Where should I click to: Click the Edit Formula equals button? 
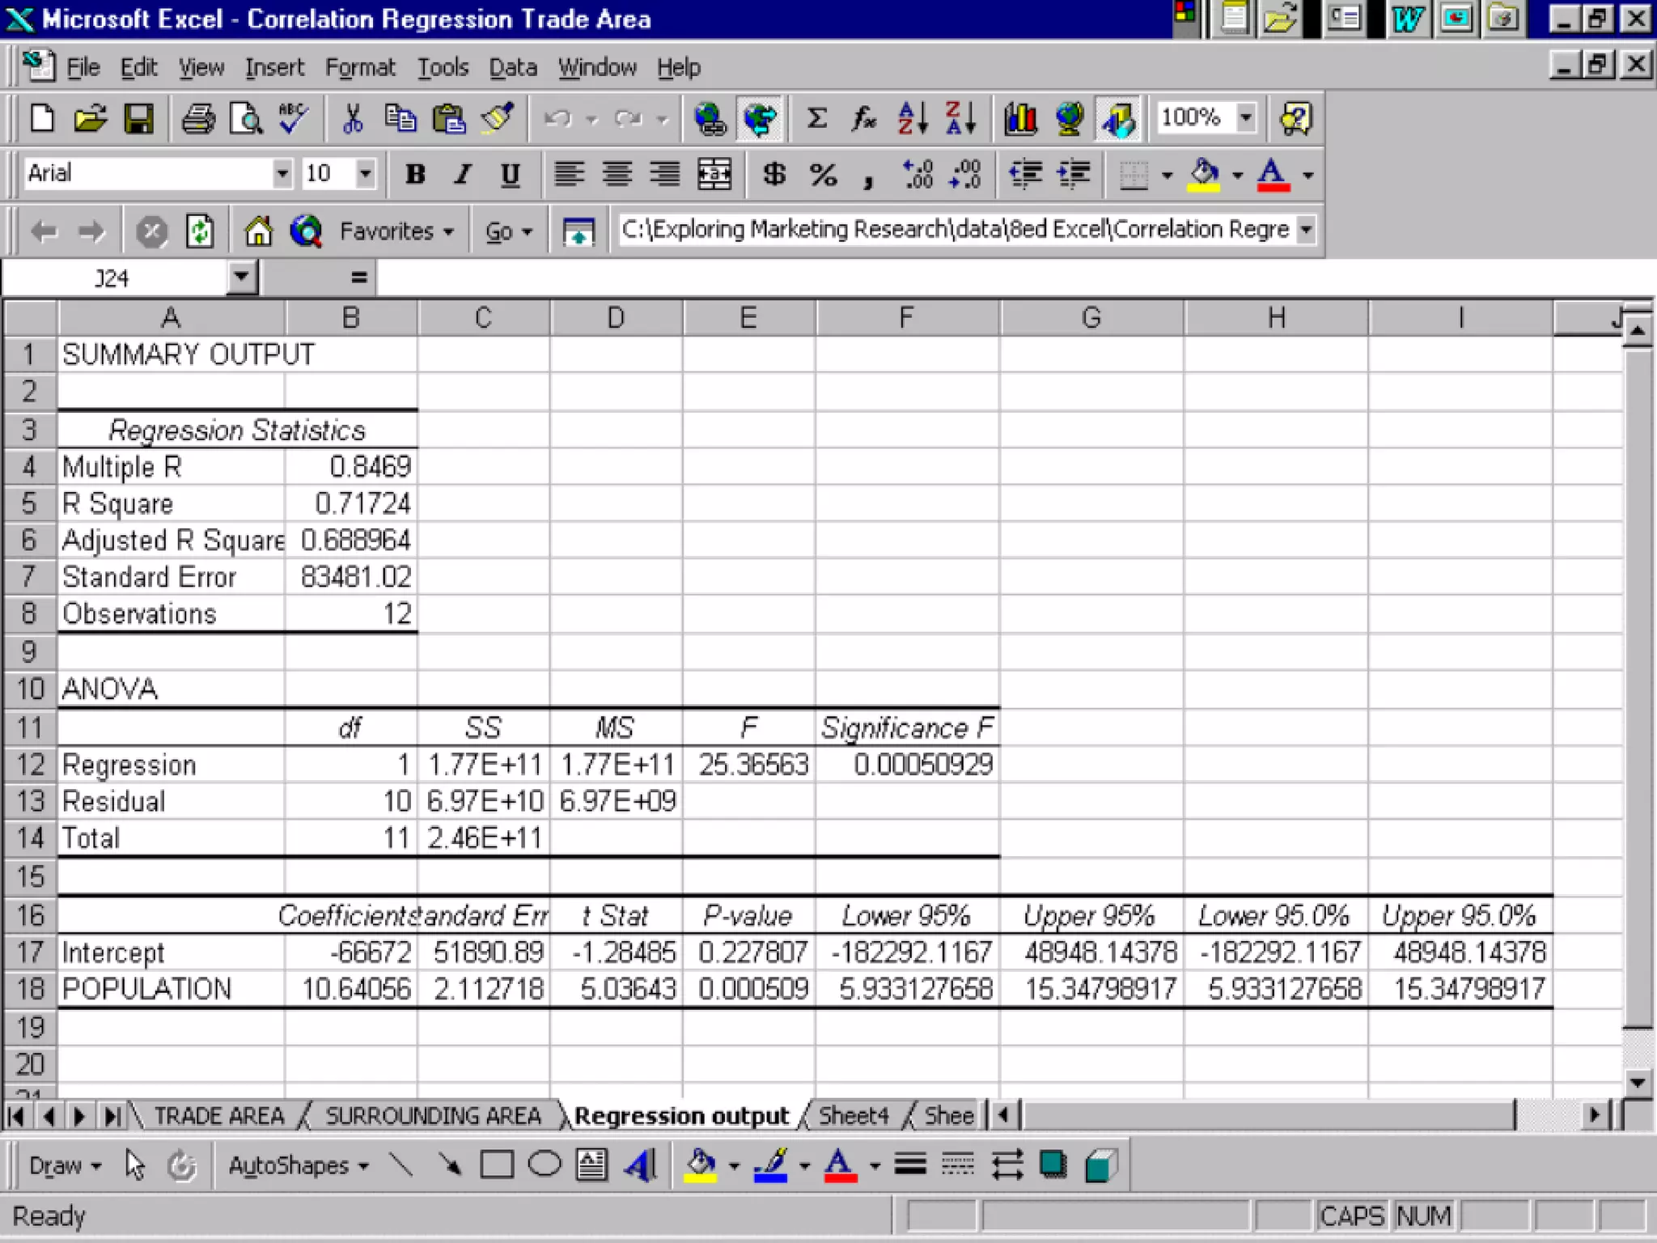359,278
